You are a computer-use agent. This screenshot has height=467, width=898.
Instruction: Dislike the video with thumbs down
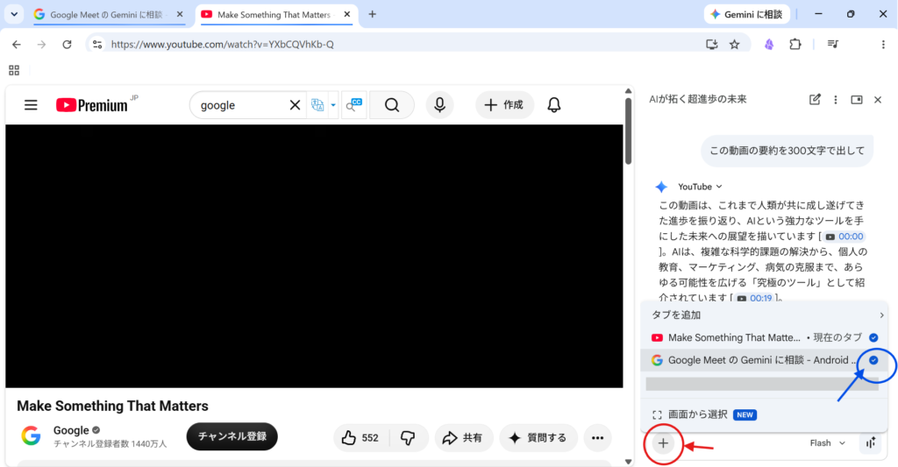pos(408,438)
